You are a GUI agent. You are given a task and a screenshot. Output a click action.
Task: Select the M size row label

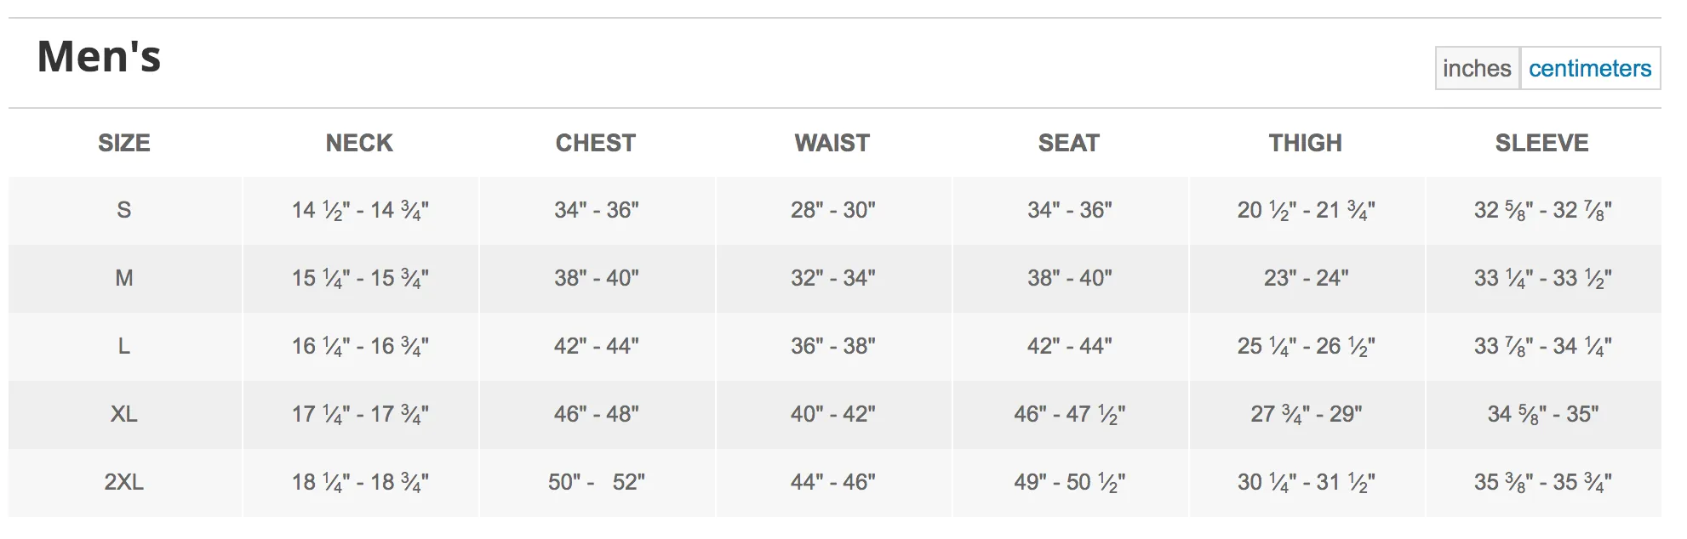point(124,278)
